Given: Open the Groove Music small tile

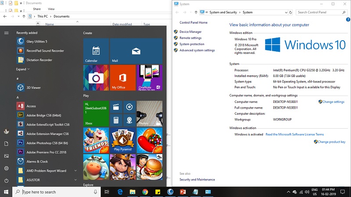Looking at the screenshot, I should (x=129, y=107).
